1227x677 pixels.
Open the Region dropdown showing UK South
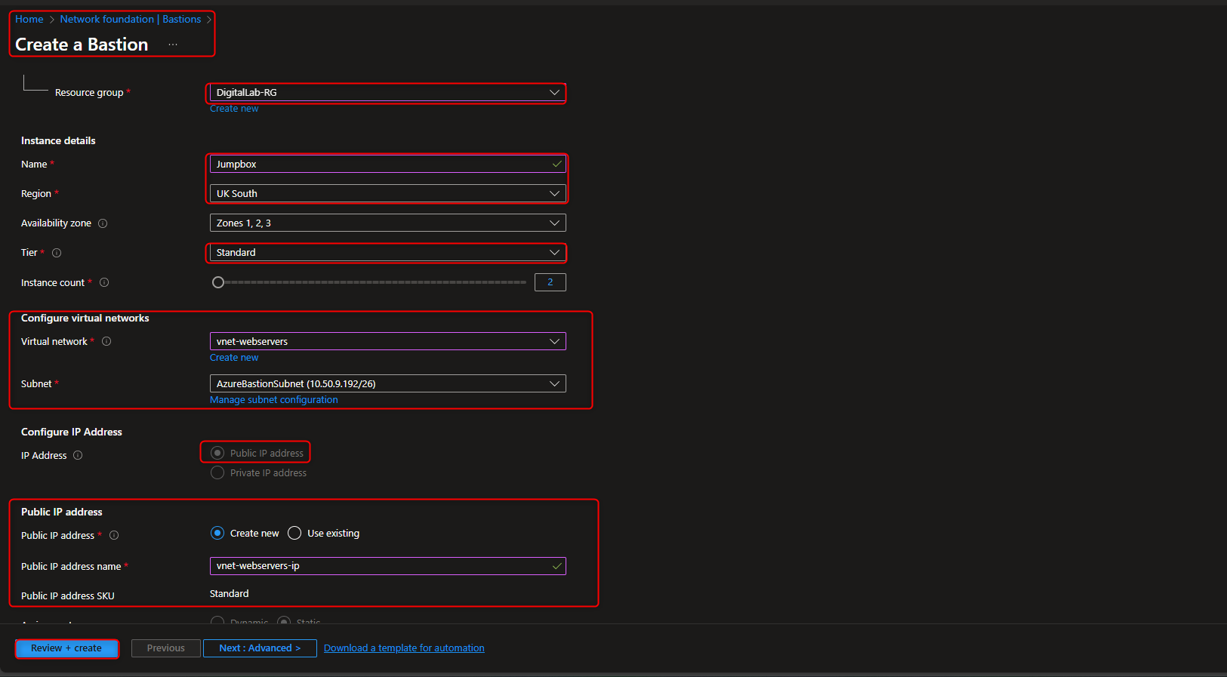387,193
